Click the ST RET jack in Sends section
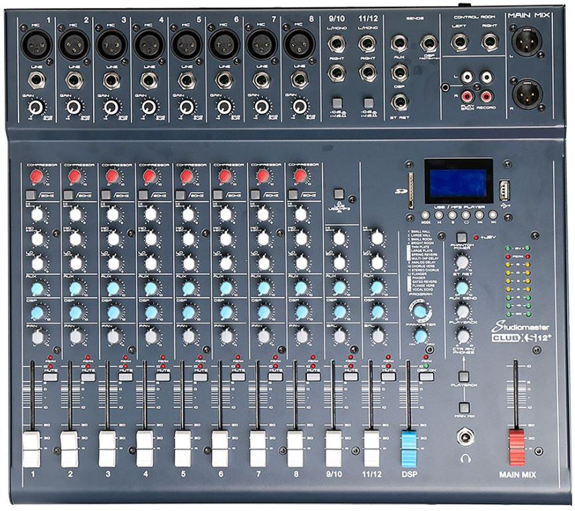The width and height of the screenshot is (575, 511). [400, 102]
